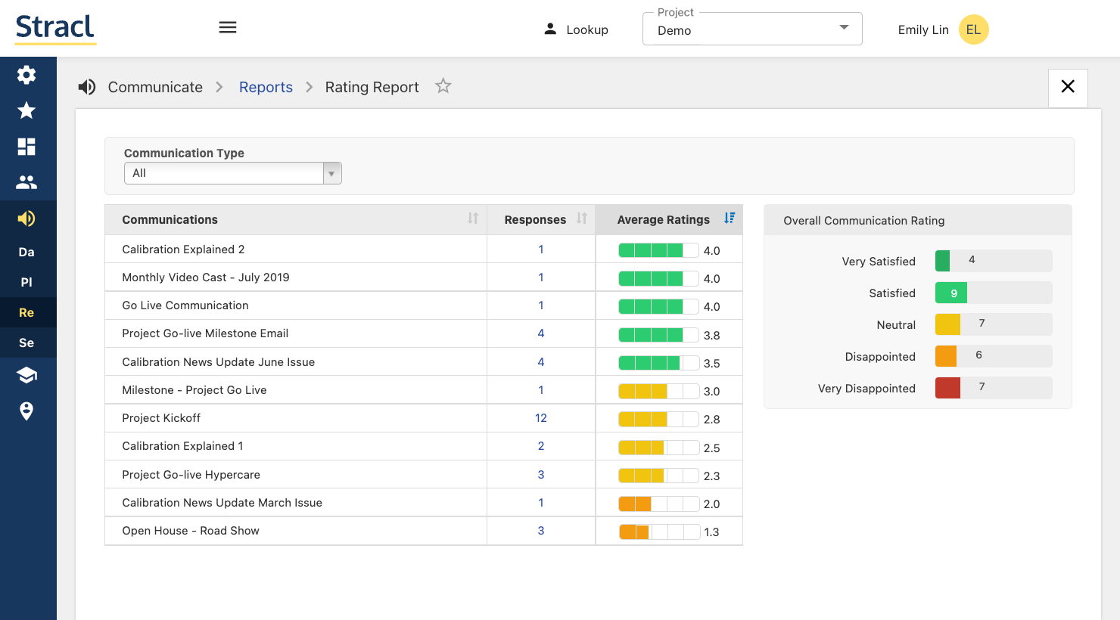
Task: Select the Re sidebar menu item
Action: point(26,312)
